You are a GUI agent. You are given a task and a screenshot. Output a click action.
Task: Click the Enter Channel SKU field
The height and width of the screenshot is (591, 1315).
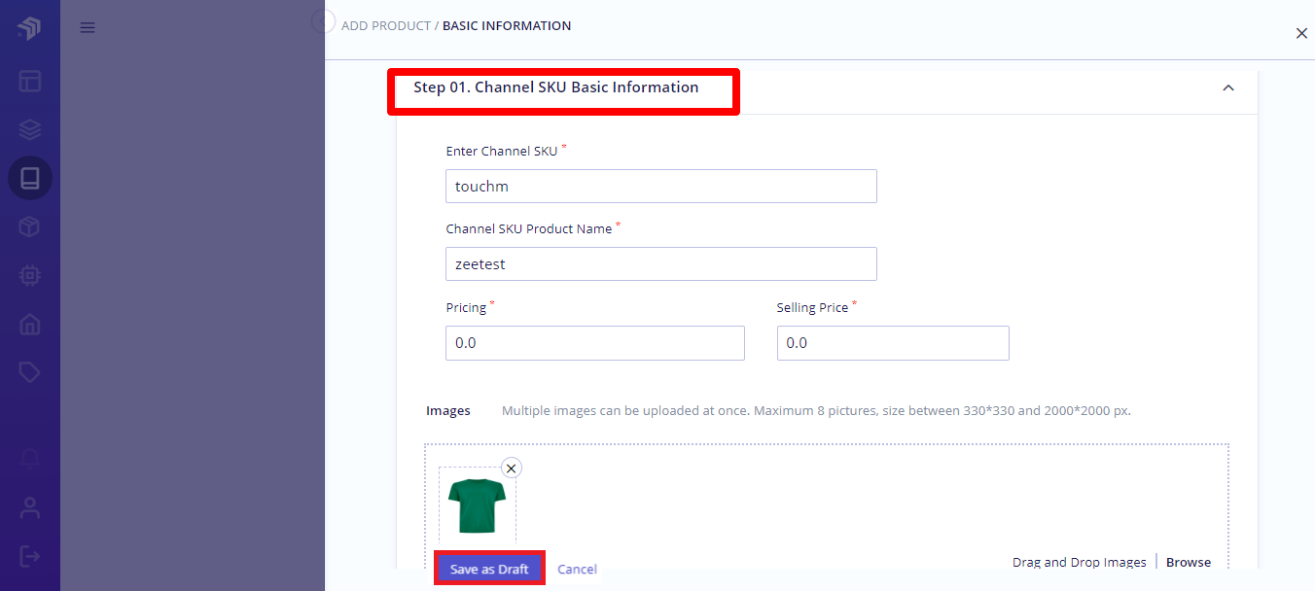[x=661, y=187]
